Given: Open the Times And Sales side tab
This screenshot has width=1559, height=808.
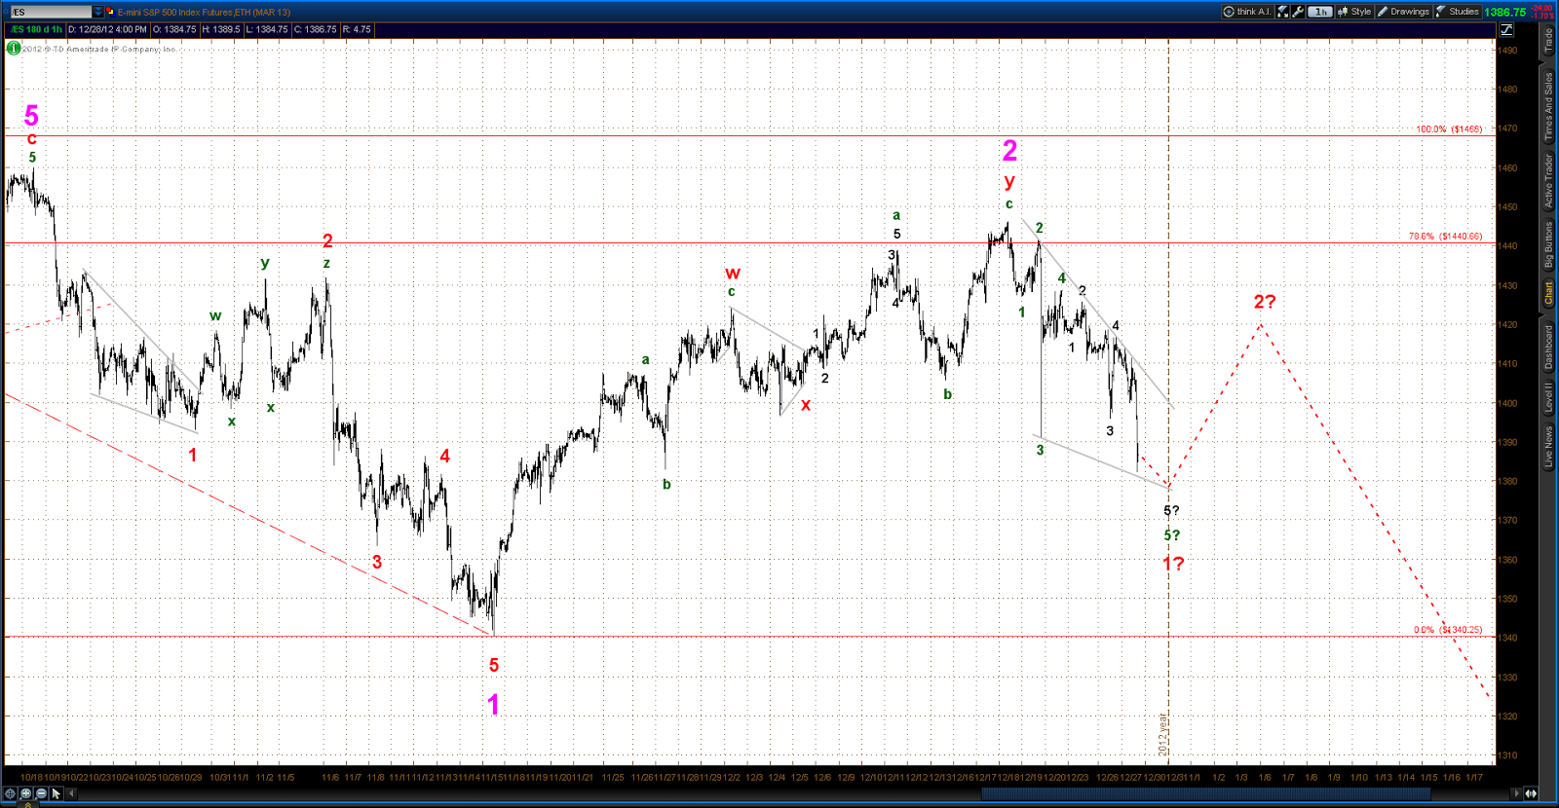Looking at the screenshot, I should click(x=1547, y=106).
